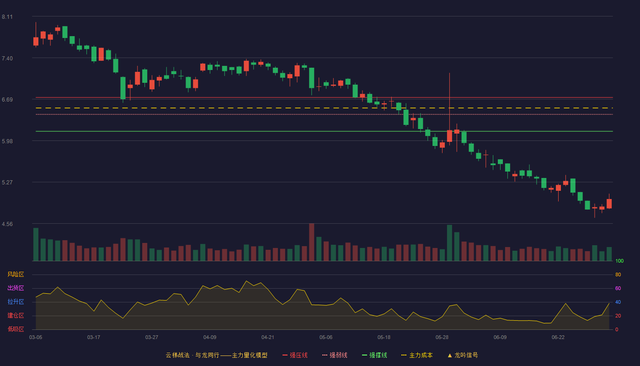640x366 pixels.
Task: Click the 云梯战法 主力量化模型 legend title
Action: coord(216,355)
